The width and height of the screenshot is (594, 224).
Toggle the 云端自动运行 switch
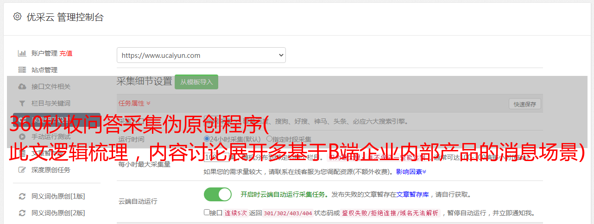(218, 194)
